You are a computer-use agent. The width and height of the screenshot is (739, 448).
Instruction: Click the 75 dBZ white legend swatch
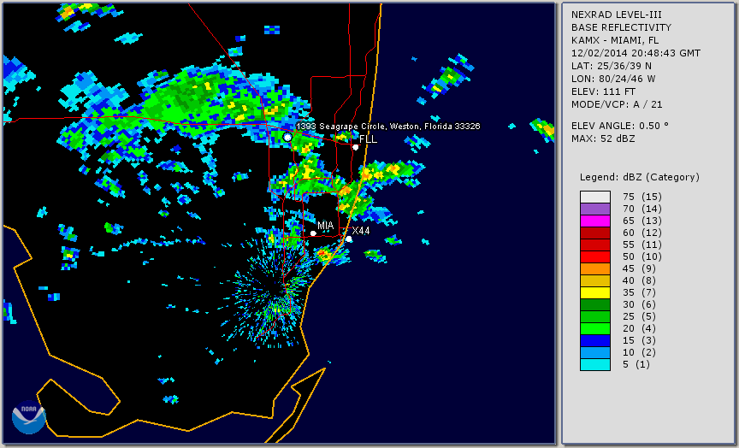595,197
